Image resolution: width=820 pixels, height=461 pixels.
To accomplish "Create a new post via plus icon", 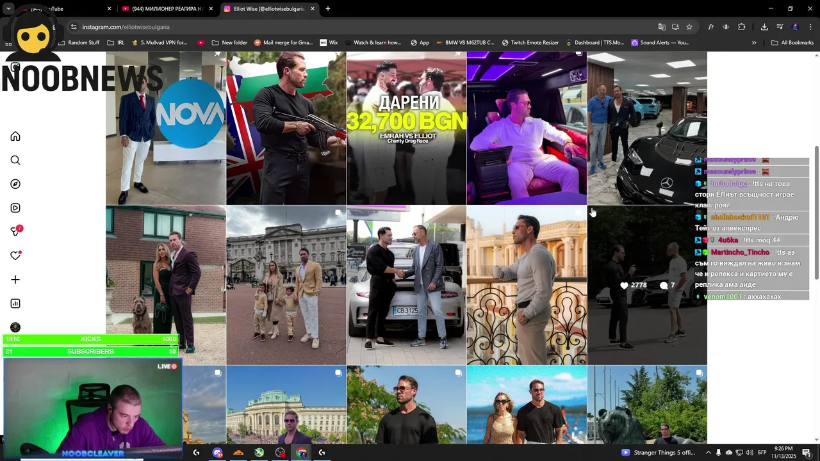I will 15,280.
